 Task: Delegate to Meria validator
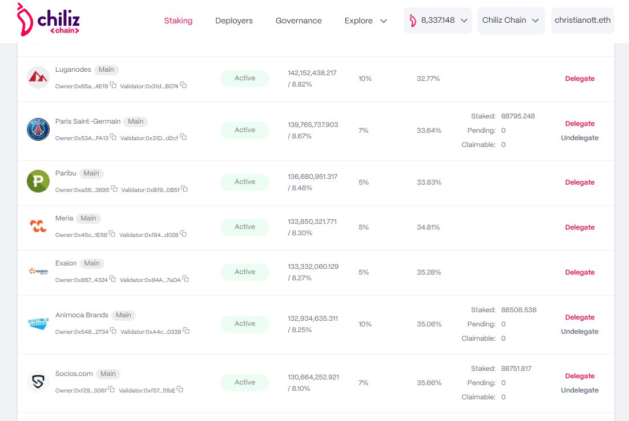pos(580,227)
